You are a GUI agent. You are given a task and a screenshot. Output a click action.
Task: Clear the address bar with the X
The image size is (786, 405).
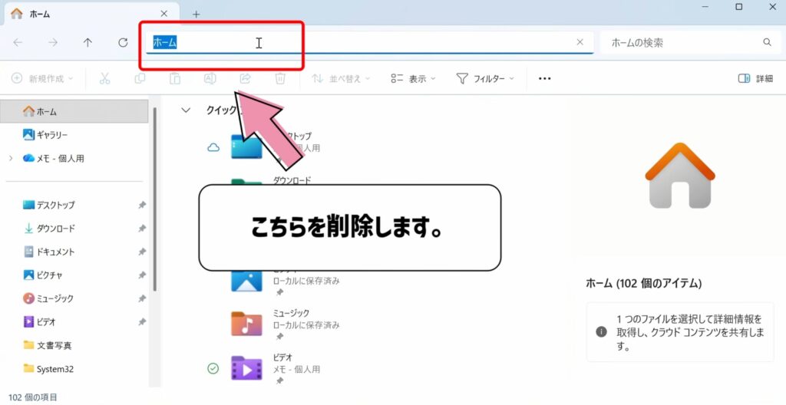[580, 42]
